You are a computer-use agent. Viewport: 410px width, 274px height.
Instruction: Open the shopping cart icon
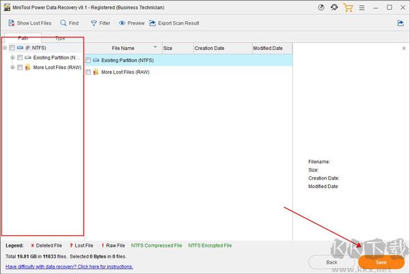pos(348,8)
